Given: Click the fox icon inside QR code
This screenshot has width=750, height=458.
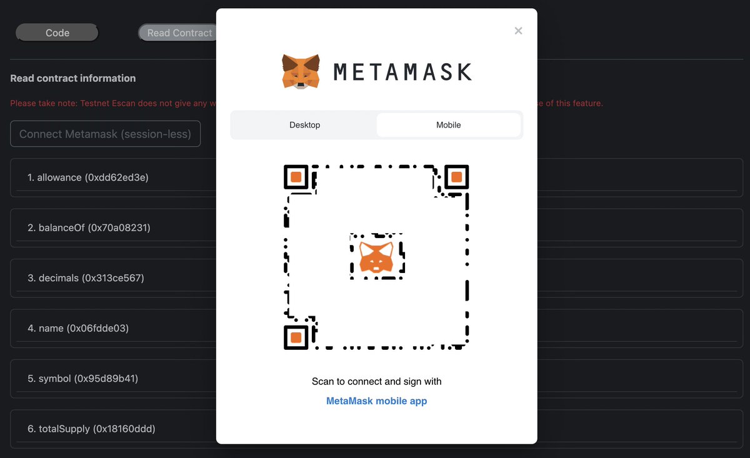Looking at the screenshot, I should pyautogui.click(x=376, y=257).
